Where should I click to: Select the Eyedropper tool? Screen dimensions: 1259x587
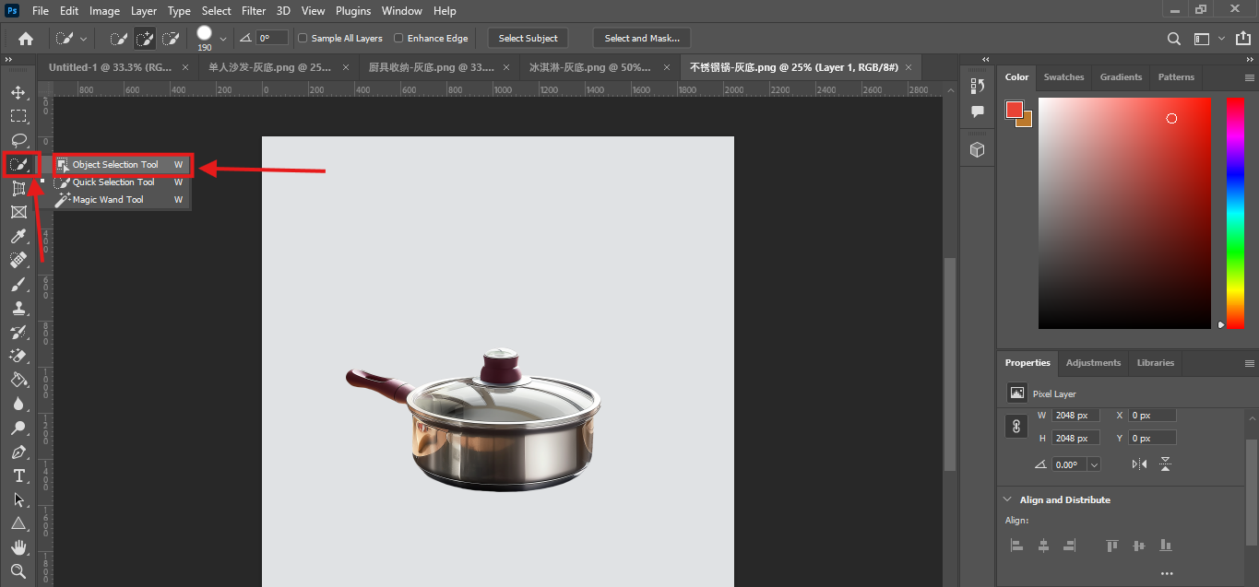pyautogui.click(x=18, y=237)
